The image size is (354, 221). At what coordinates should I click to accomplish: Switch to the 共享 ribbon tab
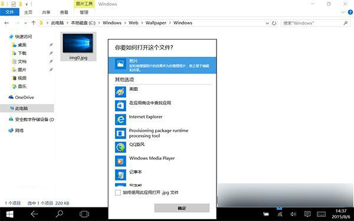46,12
